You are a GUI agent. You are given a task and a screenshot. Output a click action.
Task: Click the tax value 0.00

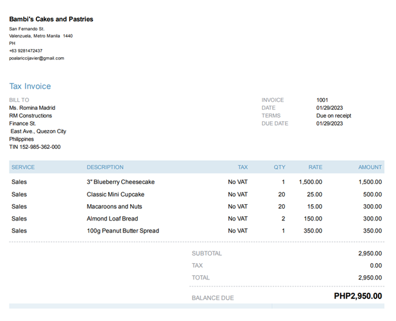[x=376, y=266]
